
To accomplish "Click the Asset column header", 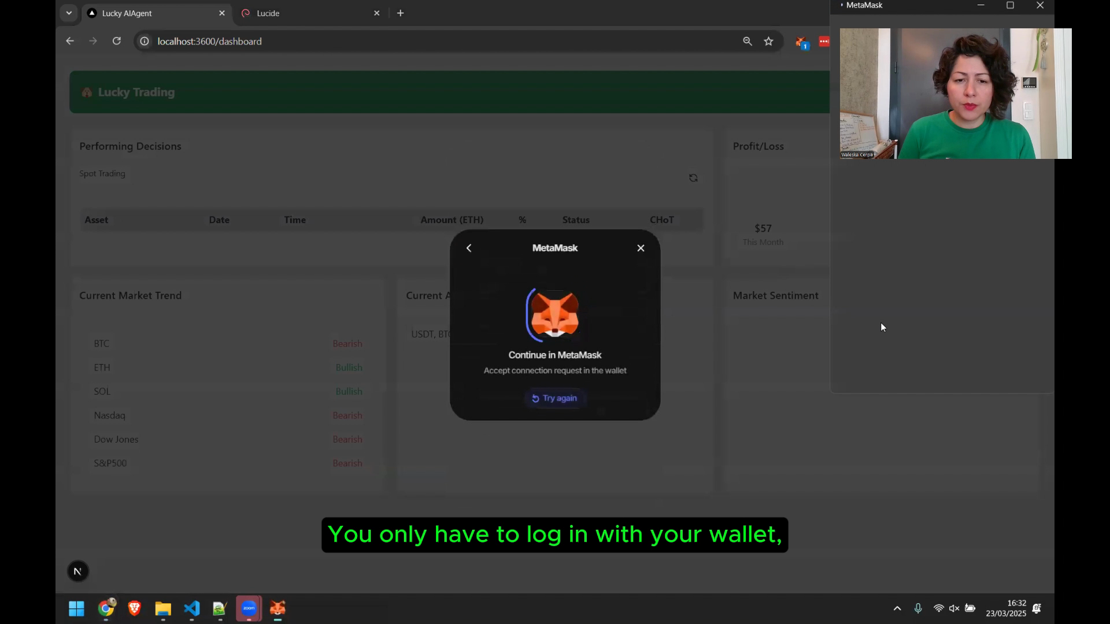I will click(96, 220).
